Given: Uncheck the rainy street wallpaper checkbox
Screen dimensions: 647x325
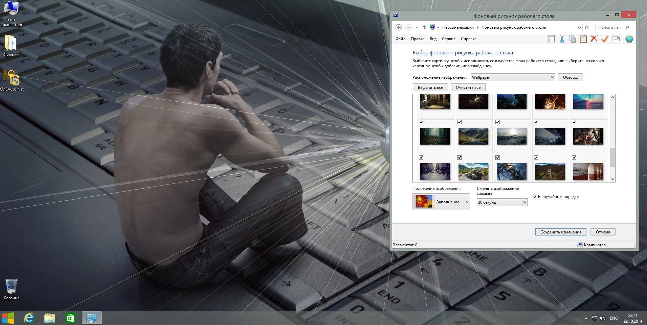Looking at the screenshot, I should click(x=421, y=157).
